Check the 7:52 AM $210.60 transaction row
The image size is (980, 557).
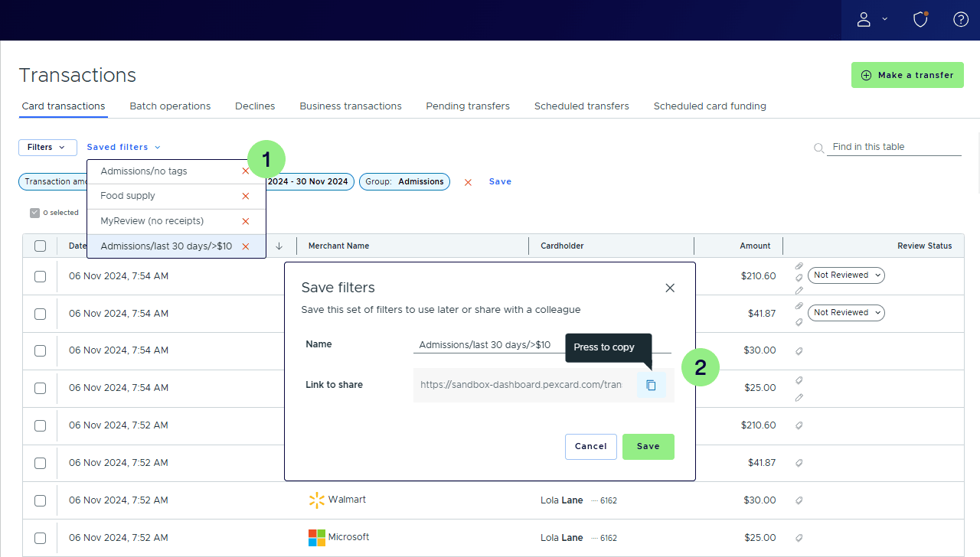click(41, 426)
